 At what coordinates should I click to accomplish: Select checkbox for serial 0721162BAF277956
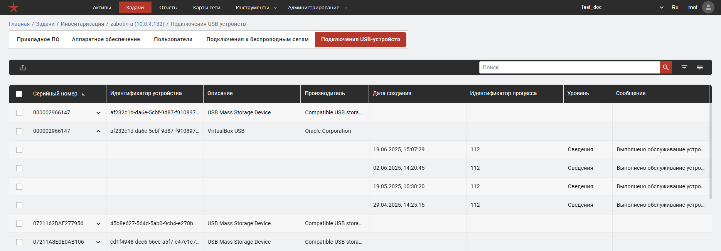19,224
